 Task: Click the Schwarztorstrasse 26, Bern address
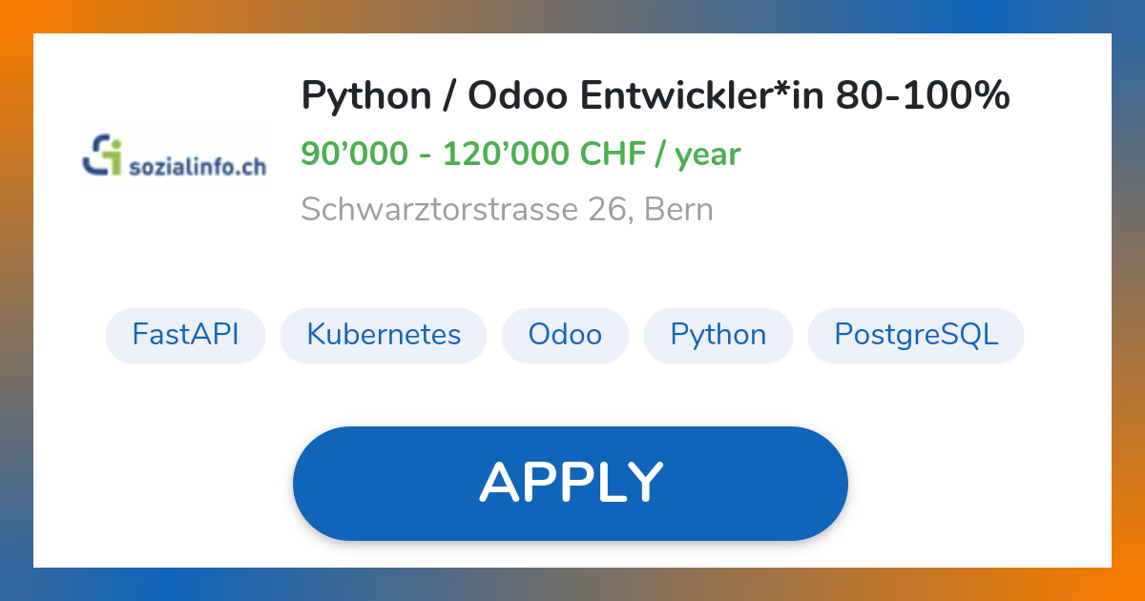[x=508, y=209]
